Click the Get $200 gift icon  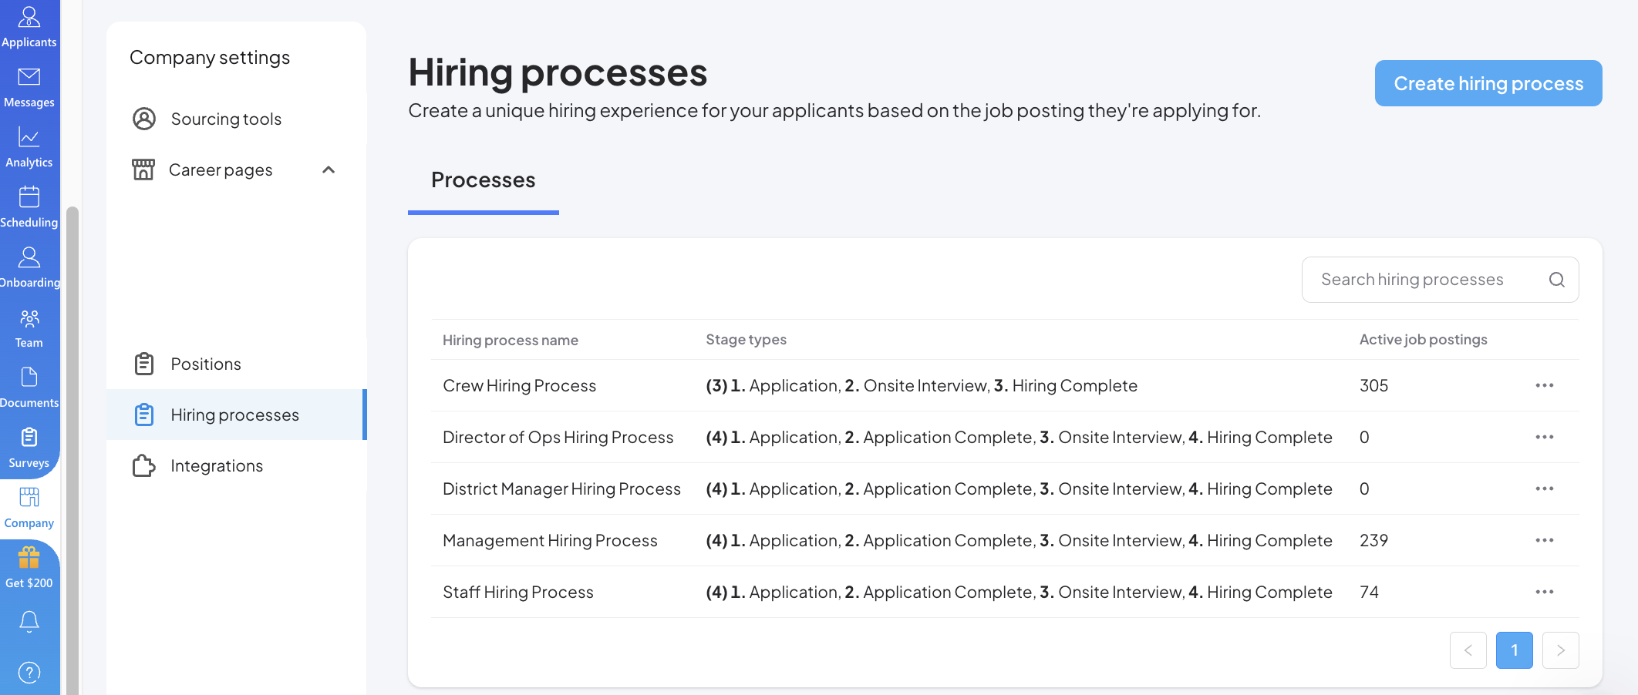(29, 559)
